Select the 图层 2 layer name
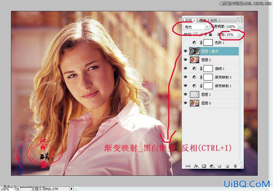The width and height of the screenshot is (273, 191). 206,60
